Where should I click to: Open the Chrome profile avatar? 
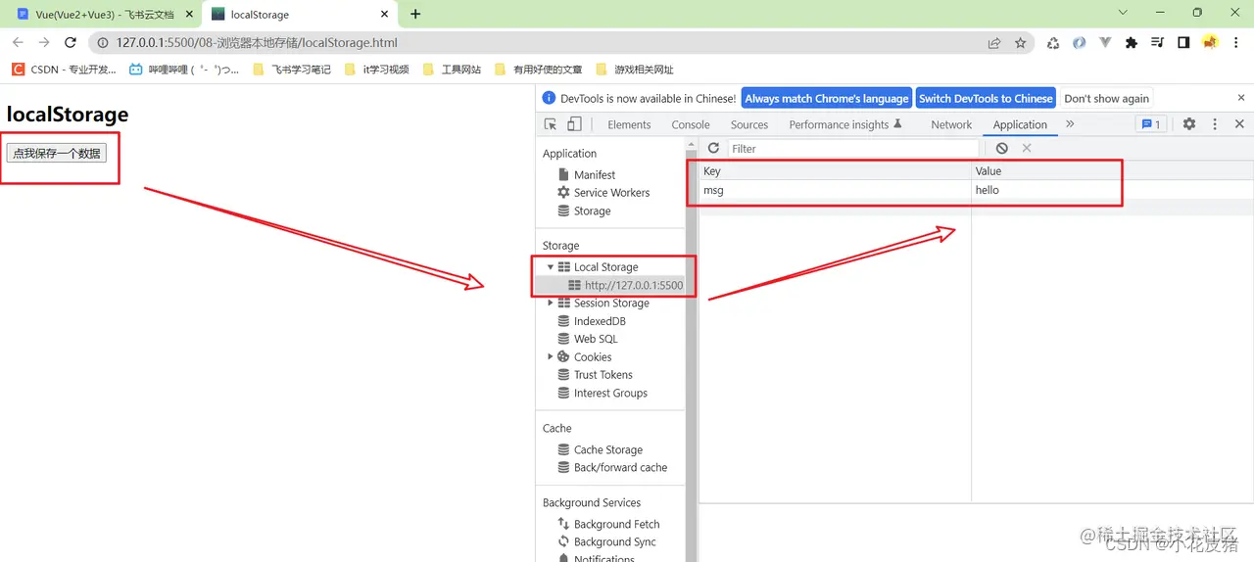point(1210,43)
